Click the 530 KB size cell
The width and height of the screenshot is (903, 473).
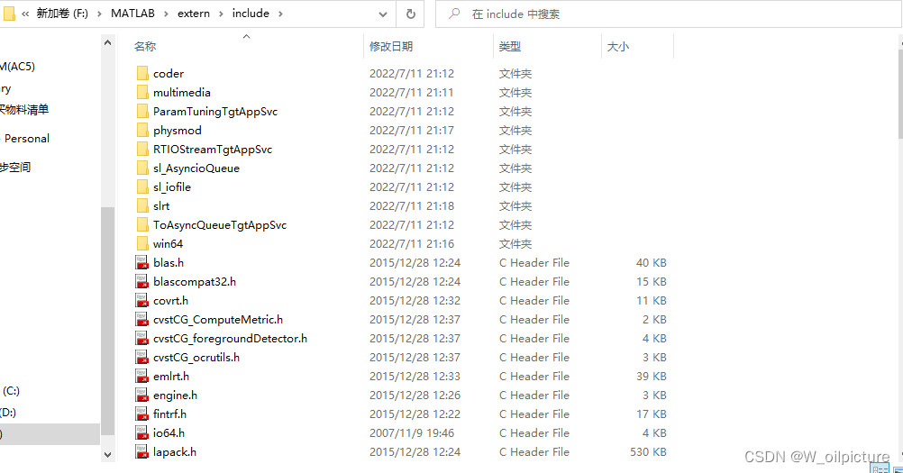point(648,451)
